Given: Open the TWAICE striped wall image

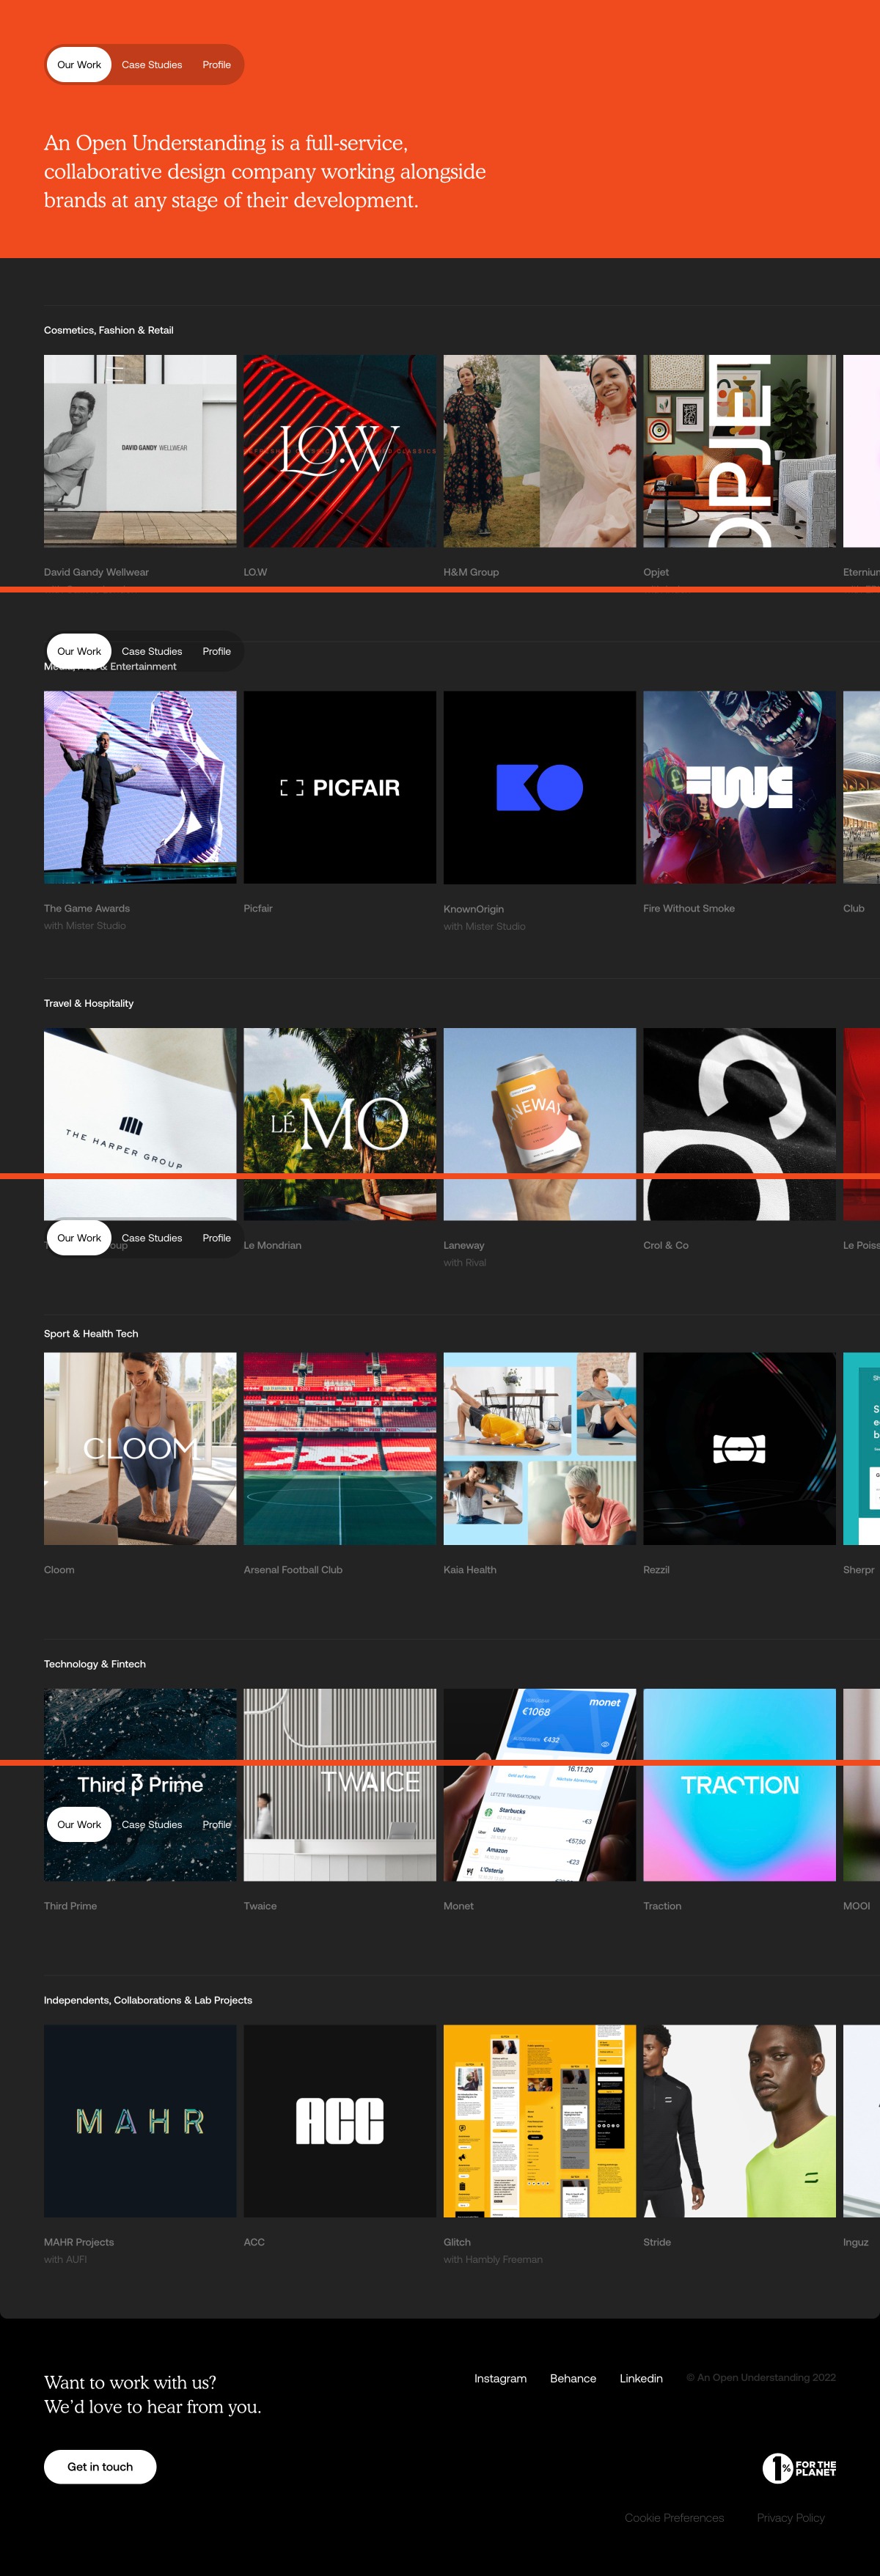Looking at the screenshot, I should click(340, 1785).
